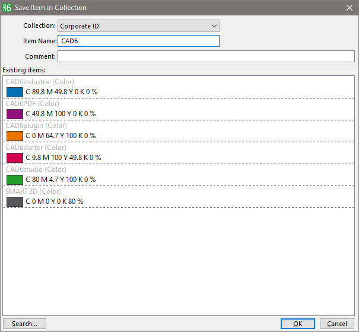This screenshot has height=332, width=359.
Task: Click the Search... button
Action: tap(24, 324)
